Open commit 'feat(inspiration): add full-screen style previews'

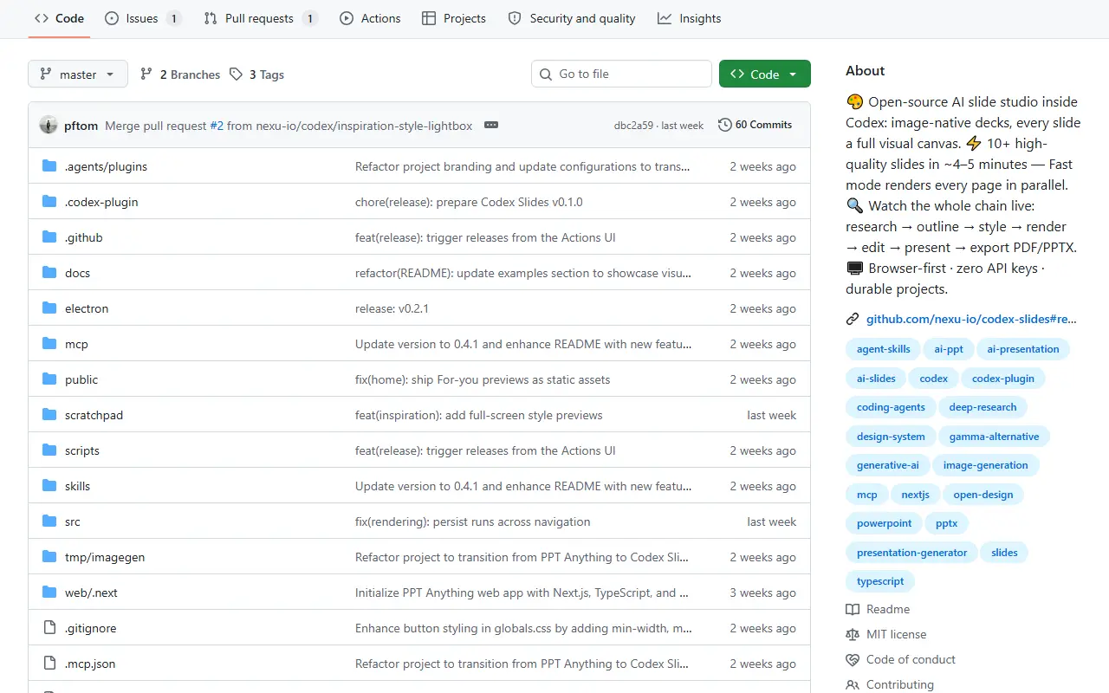pyautogui.click(x=478, y=415)
